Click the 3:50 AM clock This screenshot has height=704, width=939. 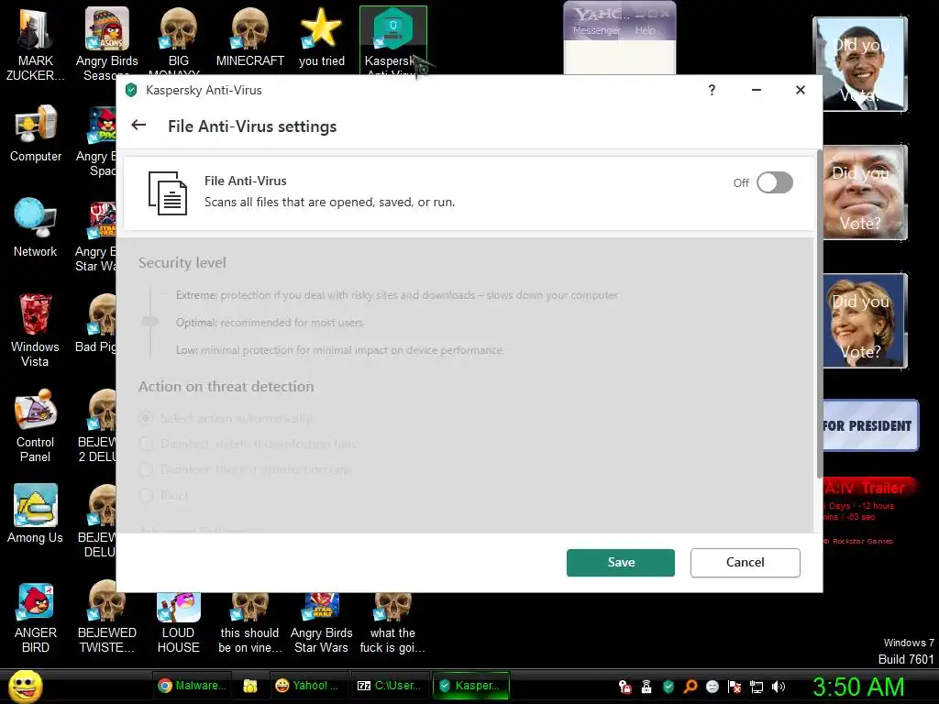click(x=858, y=687)
